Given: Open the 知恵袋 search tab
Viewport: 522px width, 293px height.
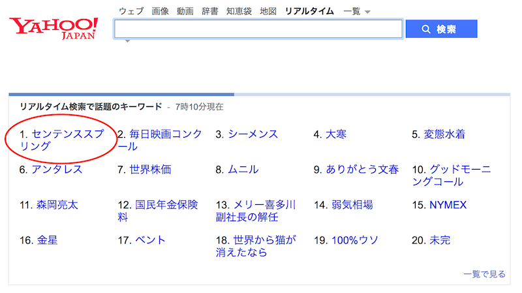Looking at the screenshot, I should pyautogui.click(x=239, y=11).
